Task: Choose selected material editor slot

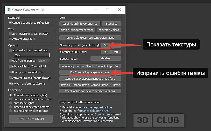Action: pos(10,111)
